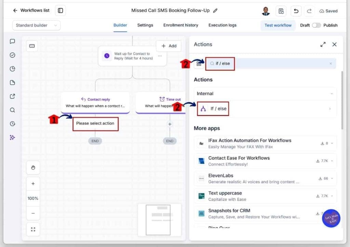Toggle the sidebar panel icon
This screenshot has width=350, height=247.
[x=60, y=11]
